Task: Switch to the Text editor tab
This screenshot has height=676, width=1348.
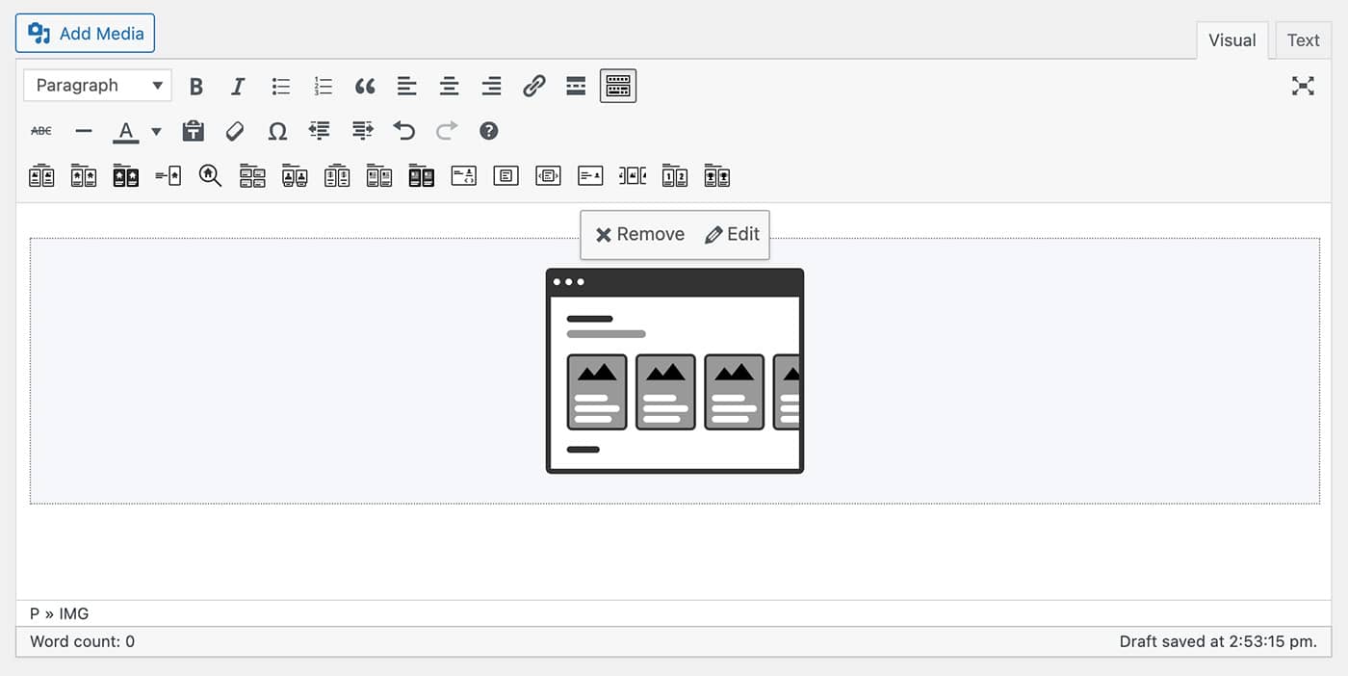Action: tap(1303, 40)
